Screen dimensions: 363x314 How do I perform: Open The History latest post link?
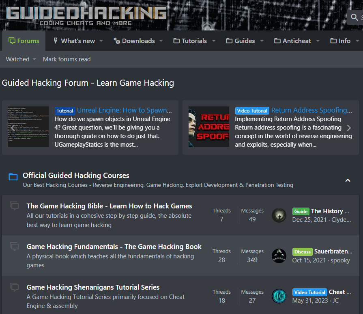[330, 211]
